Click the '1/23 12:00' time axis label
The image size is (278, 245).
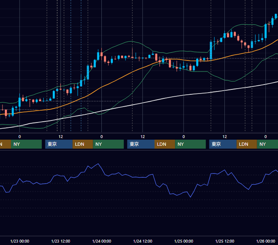61,241
